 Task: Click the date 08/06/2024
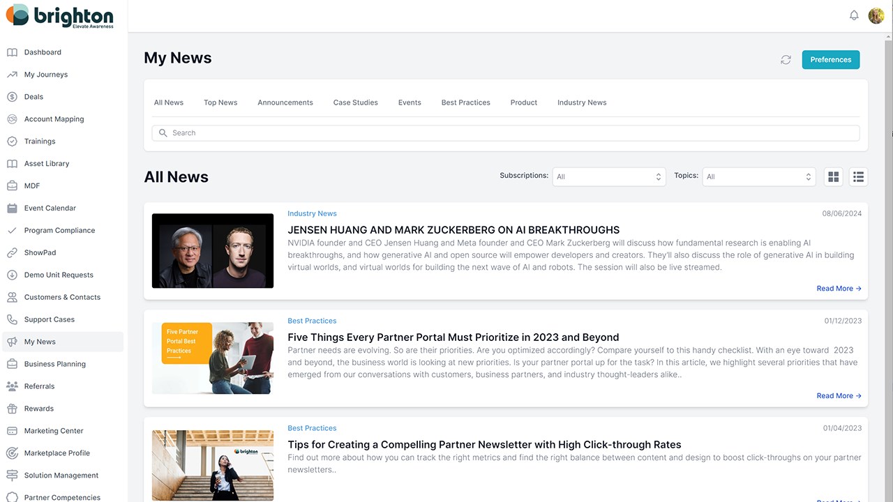click(842, 214)
